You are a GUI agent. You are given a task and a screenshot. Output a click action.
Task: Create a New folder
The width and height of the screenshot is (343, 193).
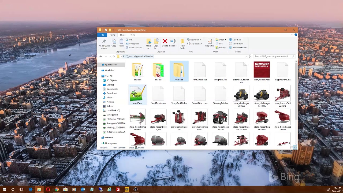182,44
